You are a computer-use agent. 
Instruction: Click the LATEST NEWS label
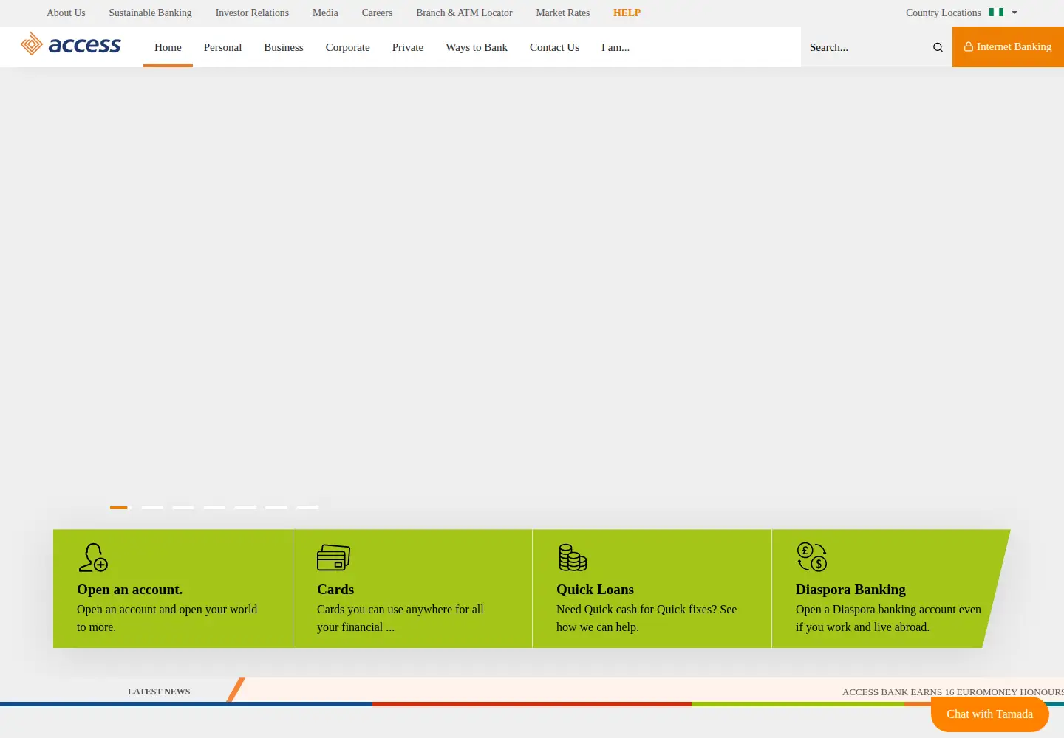pyautogui.click(x=159, y=692)
